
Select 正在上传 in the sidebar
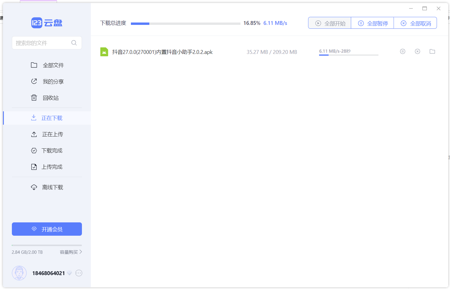(x=47, y=134)
